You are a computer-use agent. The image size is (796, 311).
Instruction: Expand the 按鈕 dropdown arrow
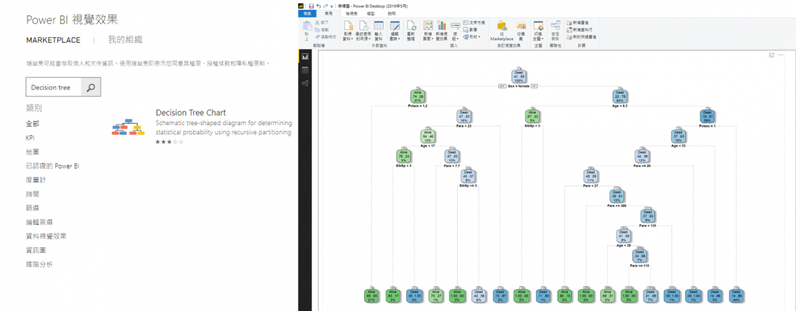click(457, 39)
